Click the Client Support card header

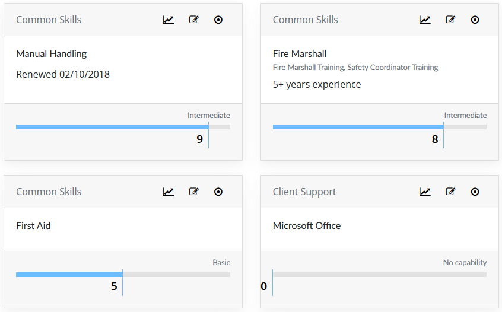click(380, 192)
